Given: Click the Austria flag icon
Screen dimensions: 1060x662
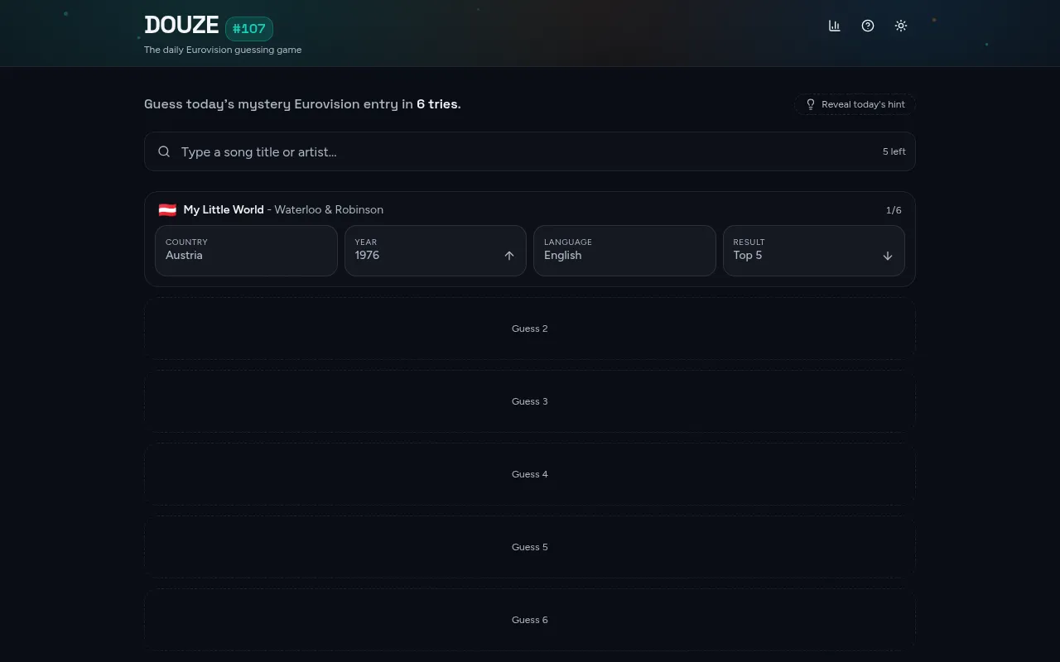Looking at the screenshot, I should pyautogui.click(x=167, y=209).
